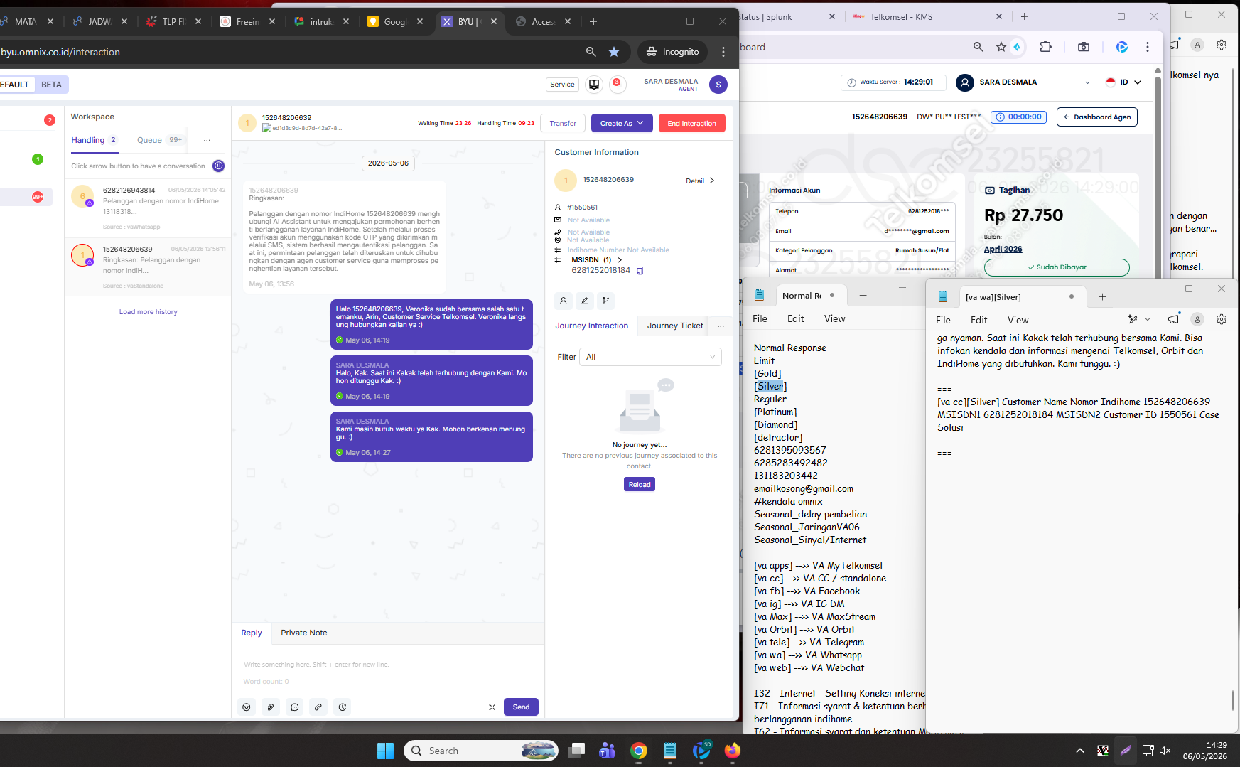1240x767 pixels.
Task: Open View menu in Normal Response Notepad
Action: tap(834, 319)
